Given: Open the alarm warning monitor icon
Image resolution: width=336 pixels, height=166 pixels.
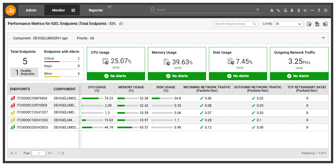Looking at the screenshot, I should pos(285,10).
